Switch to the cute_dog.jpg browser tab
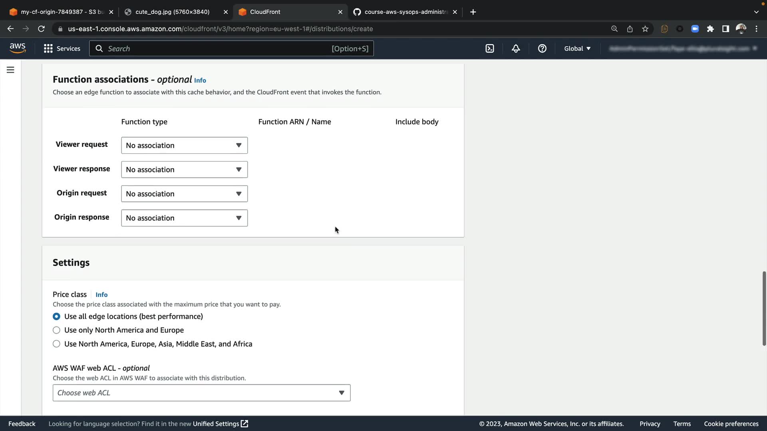This screenshot has width=767, height=431. pyautogui.click(x=172, y=12)
